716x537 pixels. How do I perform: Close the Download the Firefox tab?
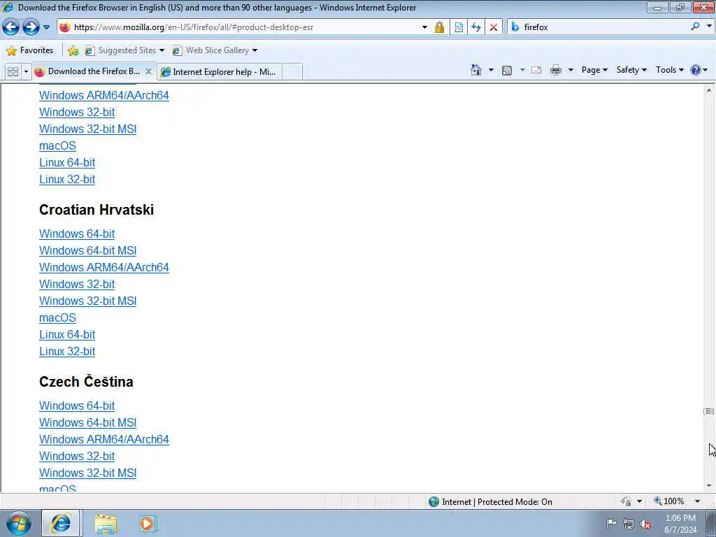pos(148,72)
